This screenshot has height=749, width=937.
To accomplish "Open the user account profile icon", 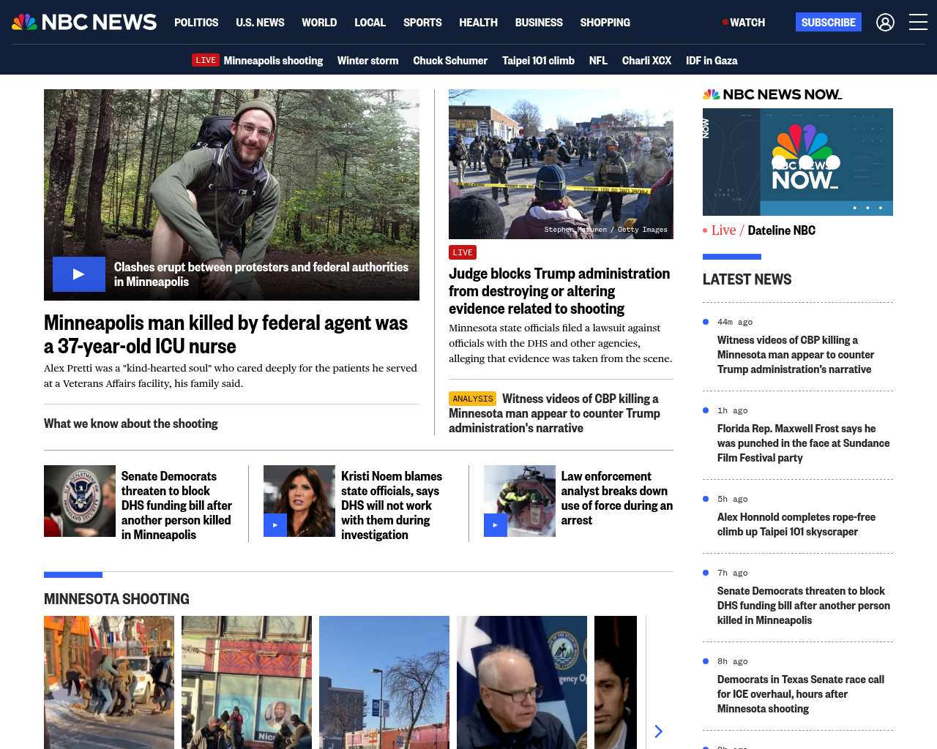I will 885,23.
